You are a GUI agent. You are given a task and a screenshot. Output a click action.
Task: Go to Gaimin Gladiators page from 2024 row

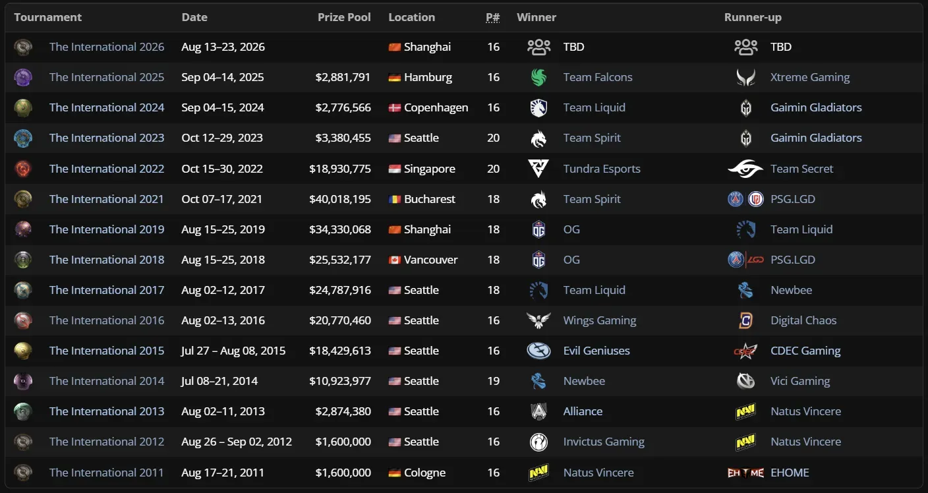pos(816,108)
